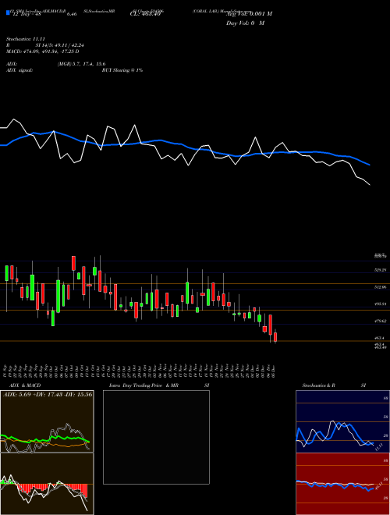Image resolution: width=390 pixels, height=515 pixels.
Task: Click the 'Stochastics & R' panel title
Action: click(319, 385)
